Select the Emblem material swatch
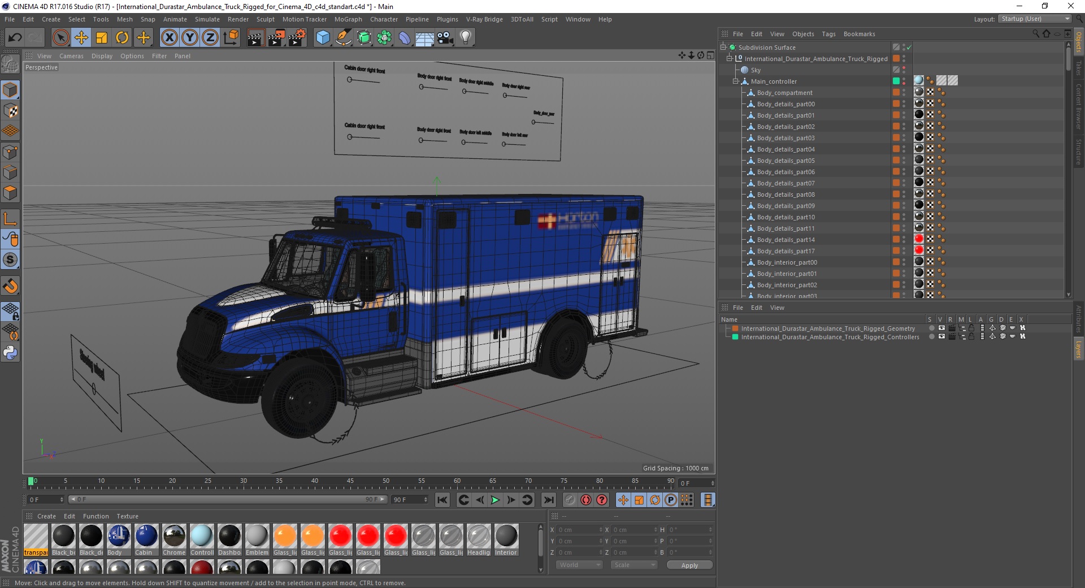The width and height of the screenshot is (1085, 588). [257, 540]
